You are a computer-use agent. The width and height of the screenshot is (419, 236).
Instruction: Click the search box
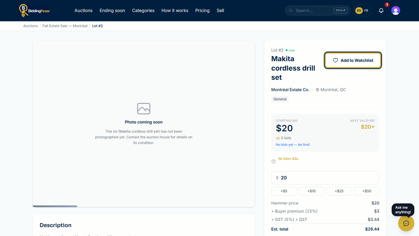click(x=318, y=10)
